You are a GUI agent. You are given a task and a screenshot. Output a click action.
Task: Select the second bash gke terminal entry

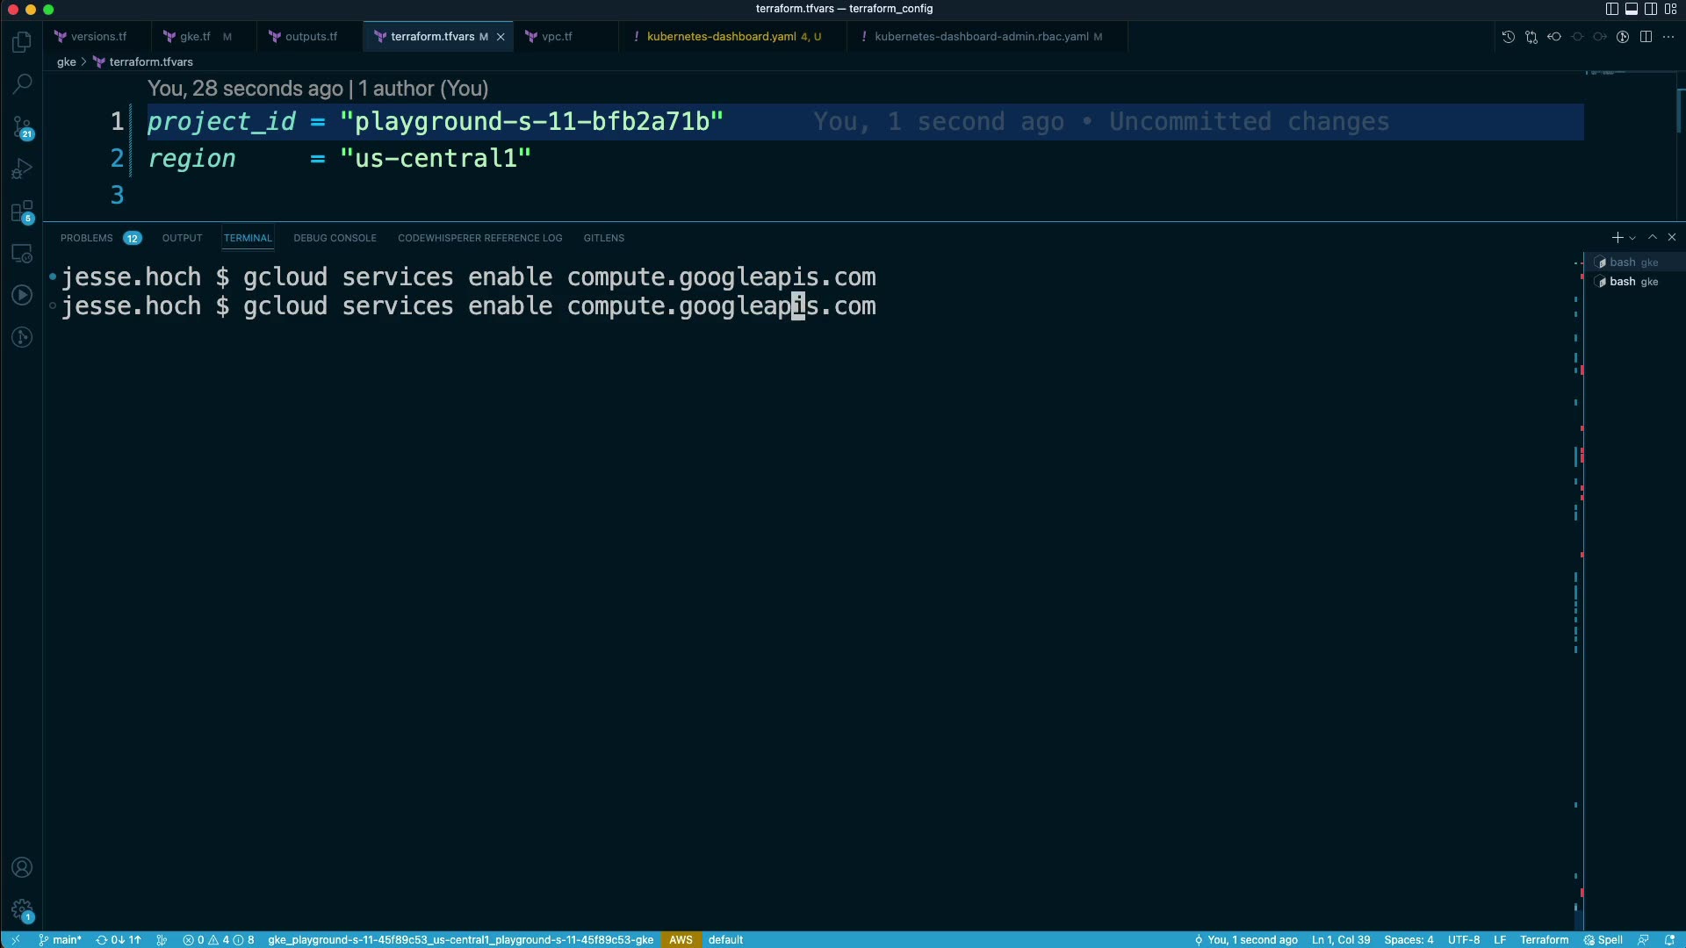[1632, 282]
